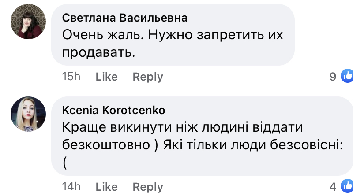Viewport: 353px width, 196px height.
Task: Click the thumbs-up reaction icon beside count 4
Action: (x=347, y=186)
